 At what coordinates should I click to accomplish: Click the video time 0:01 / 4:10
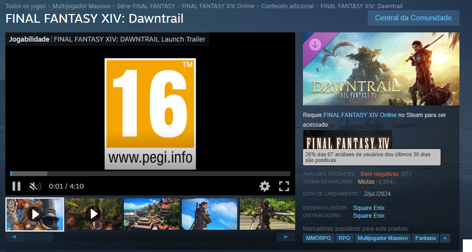[x=66, y=186]
